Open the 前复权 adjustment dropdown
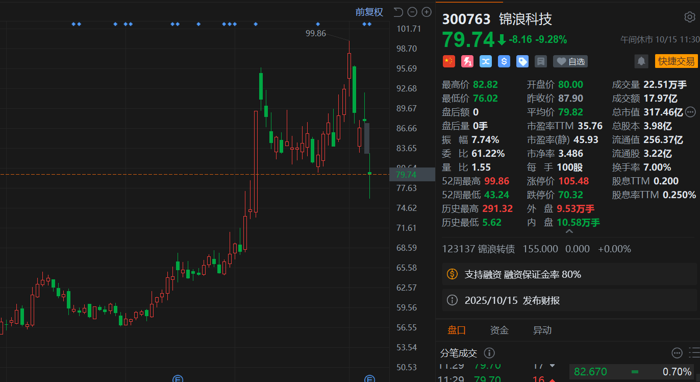This screenshot has height=382, width=700. tap(369, 12)
